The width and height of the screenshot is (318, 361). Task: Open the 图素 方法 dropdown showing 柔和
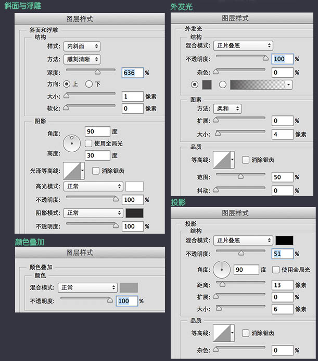coord(227,109)
